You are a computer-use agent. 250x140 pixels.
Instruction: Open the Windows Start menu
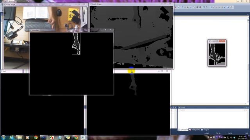4,137
